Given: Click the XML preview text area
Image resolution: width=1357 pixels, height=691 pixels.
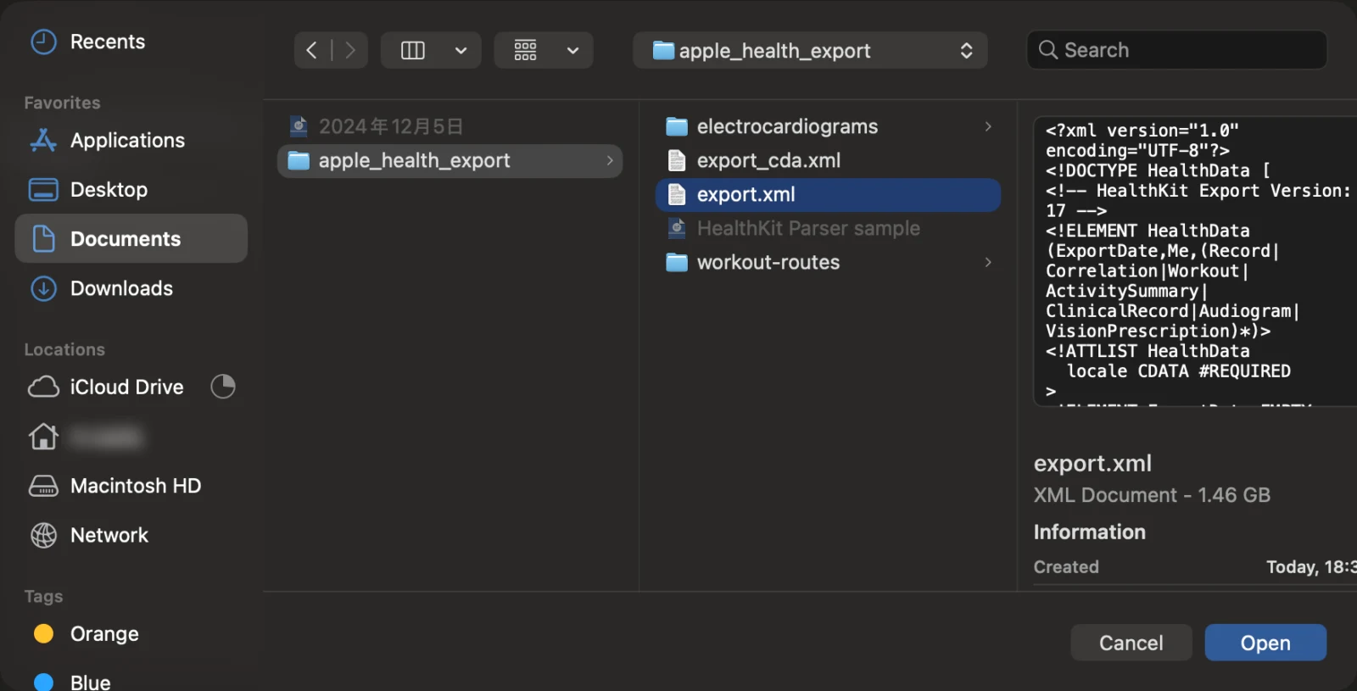Looking at the screenshot, I should click(x=1195, y=261).
